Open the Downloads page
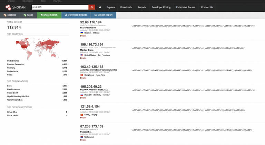Screen dimensions: 265x145 (x=126, y=7)
